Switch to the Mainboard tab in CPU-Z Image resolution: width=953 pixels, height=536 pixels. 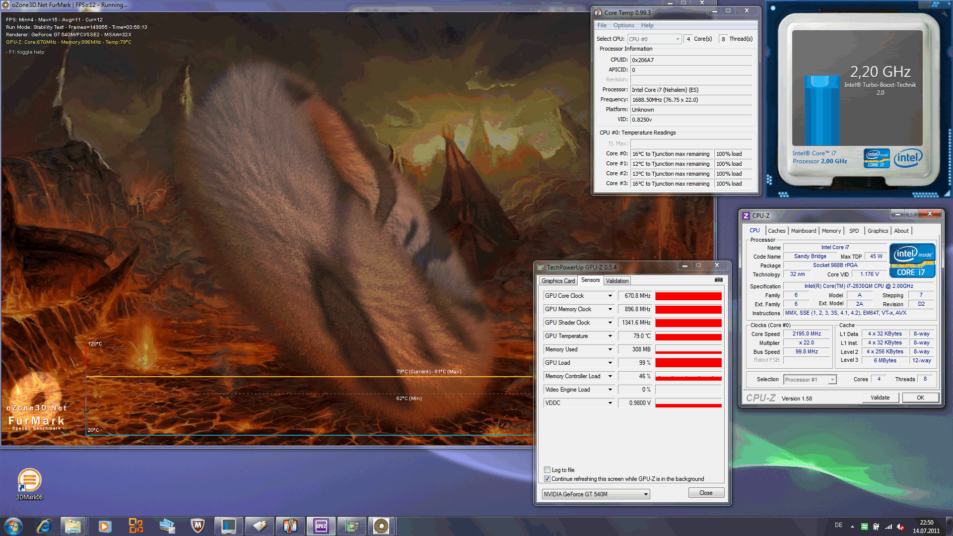[x=803, y=231]
